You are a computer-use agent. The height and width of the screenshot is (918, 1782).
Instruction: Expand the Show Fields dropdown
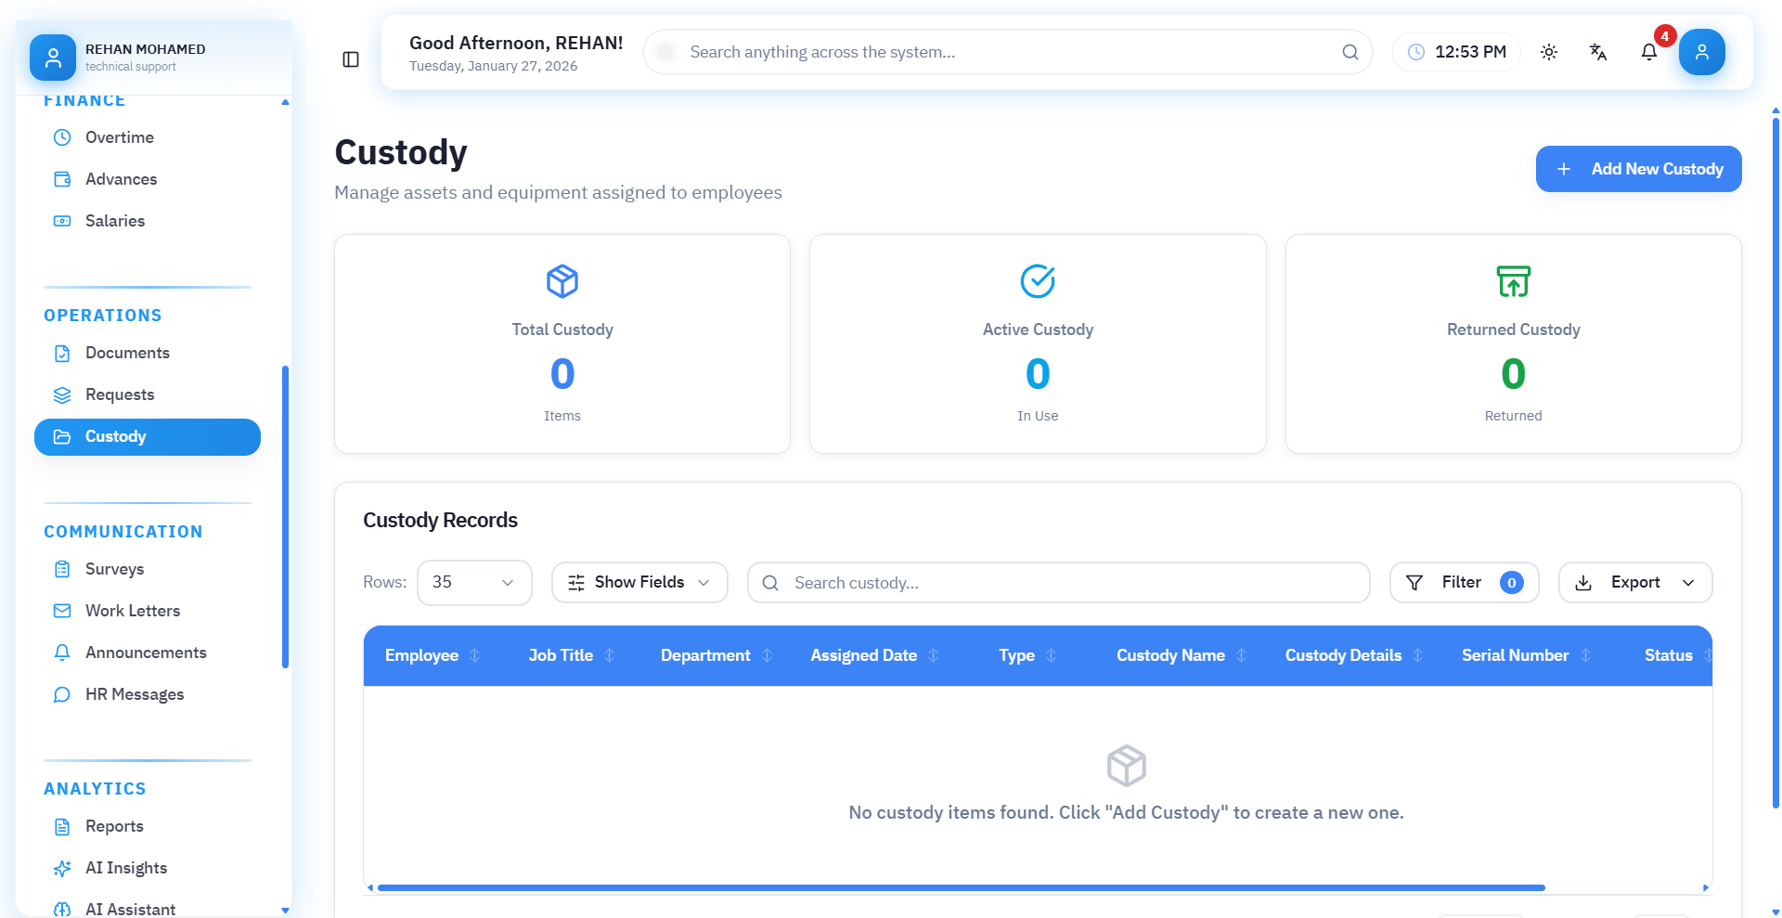[x=639, y=583]
